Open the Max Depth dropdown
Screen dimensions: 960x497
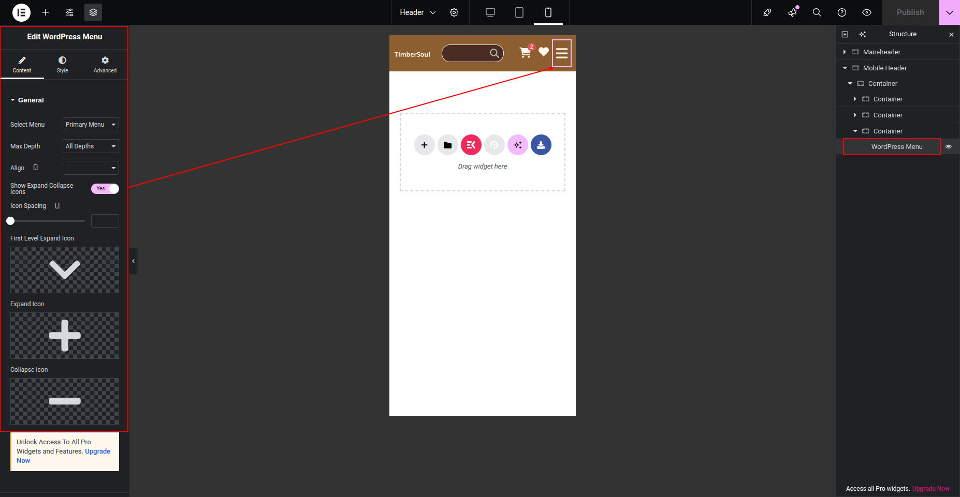click(91, 146)
